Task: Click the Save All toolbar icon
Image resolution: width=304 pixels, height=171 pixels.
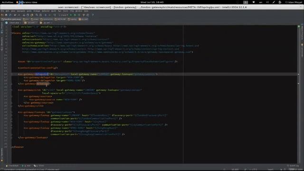Action: [x=6, y=15]
